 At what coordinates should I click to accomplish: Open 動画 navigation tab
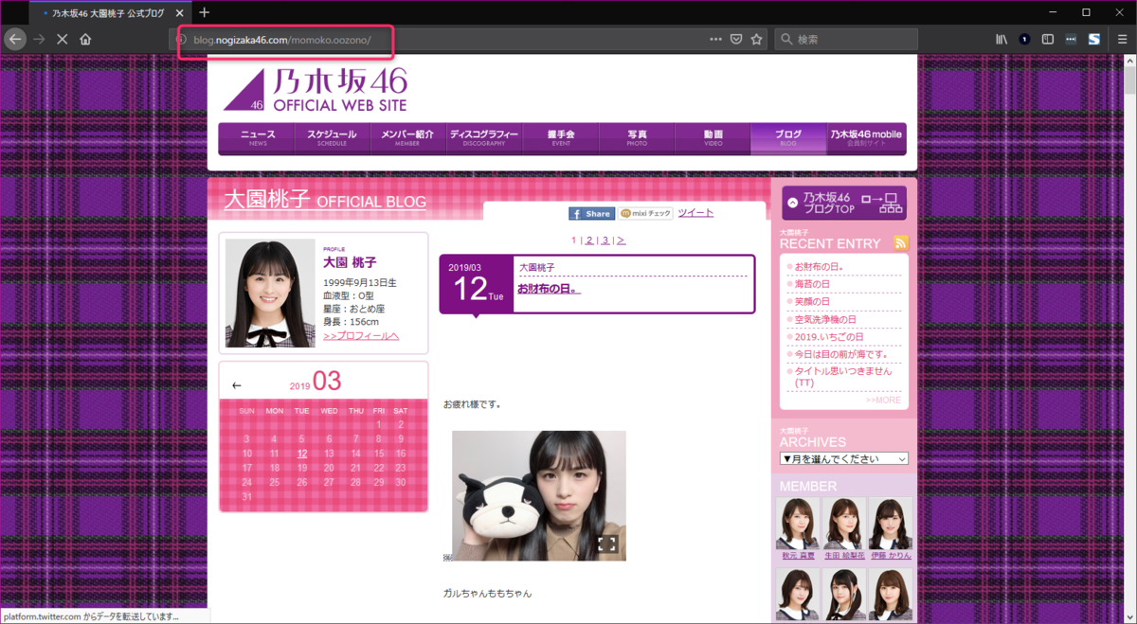pos(713,138)
